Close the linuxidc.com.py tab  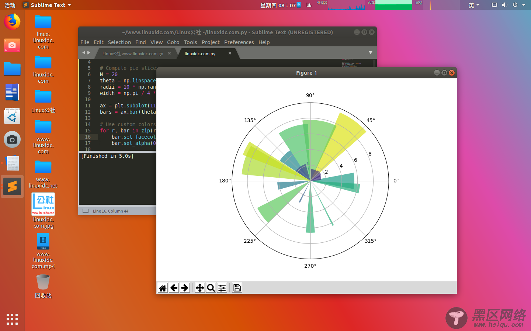coord(230,53)
